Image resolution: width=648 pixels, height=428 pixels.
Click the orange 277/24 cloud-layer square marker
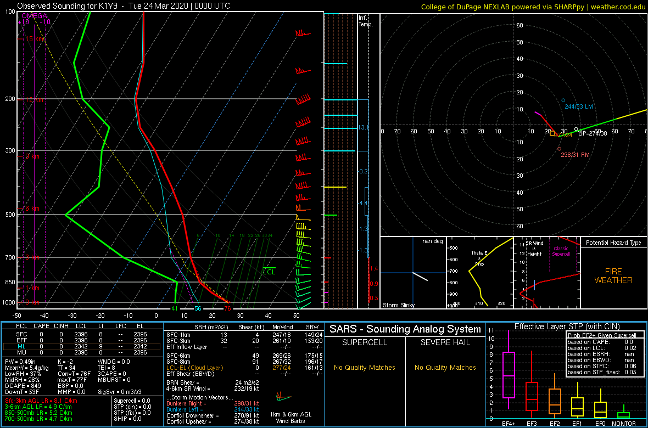[553, 133]
